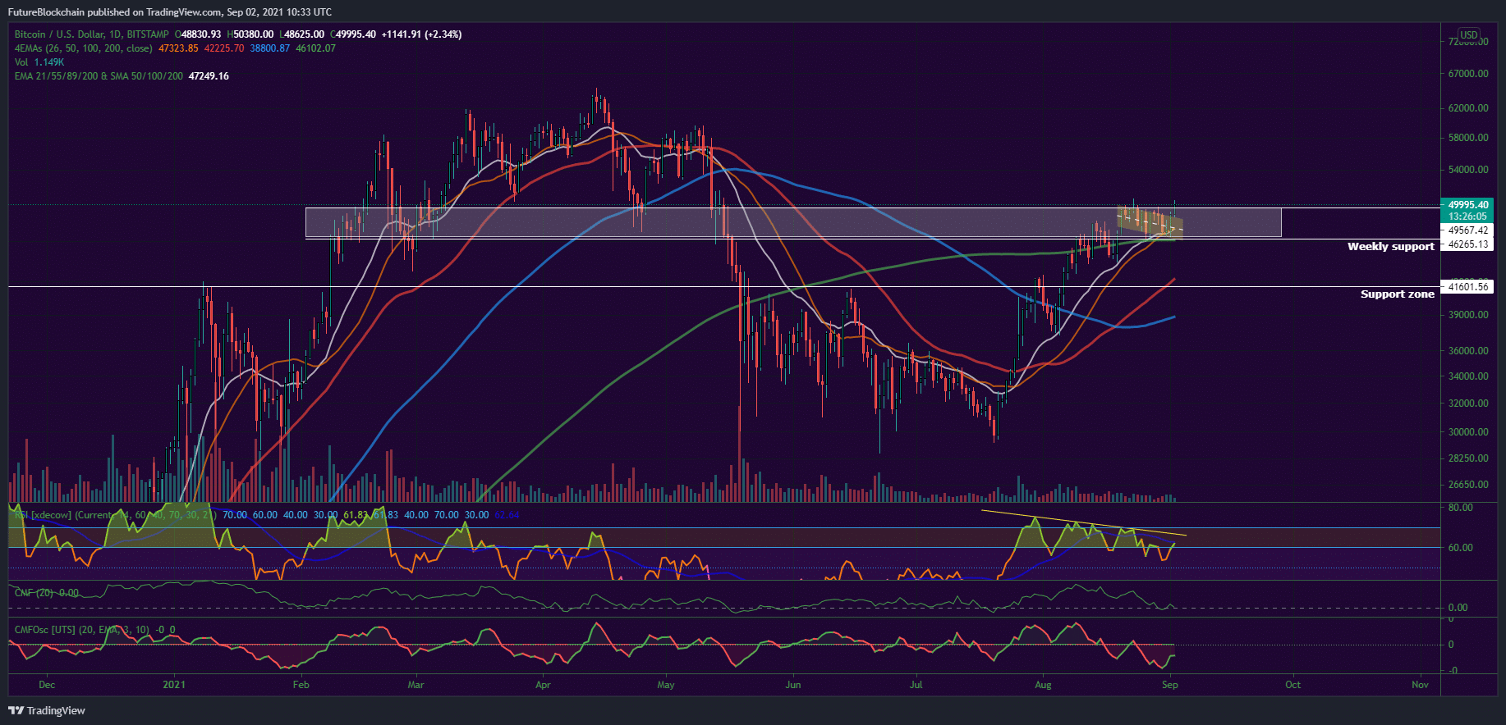Click the Feb label on time axis

pyautogui.click(x=301, y=685)
